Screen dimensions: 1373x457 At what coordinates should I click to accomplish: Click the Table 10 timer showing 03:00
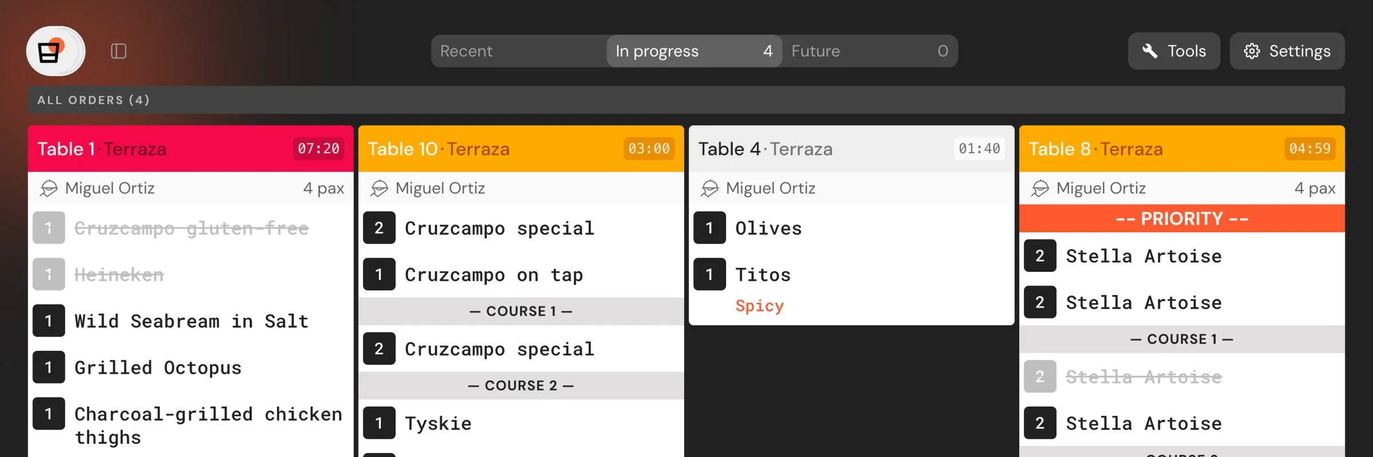coord(649,149)
